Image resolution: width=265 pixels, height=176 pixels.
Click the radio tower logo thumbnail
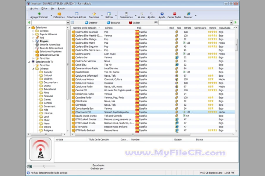tap(40, 149)
